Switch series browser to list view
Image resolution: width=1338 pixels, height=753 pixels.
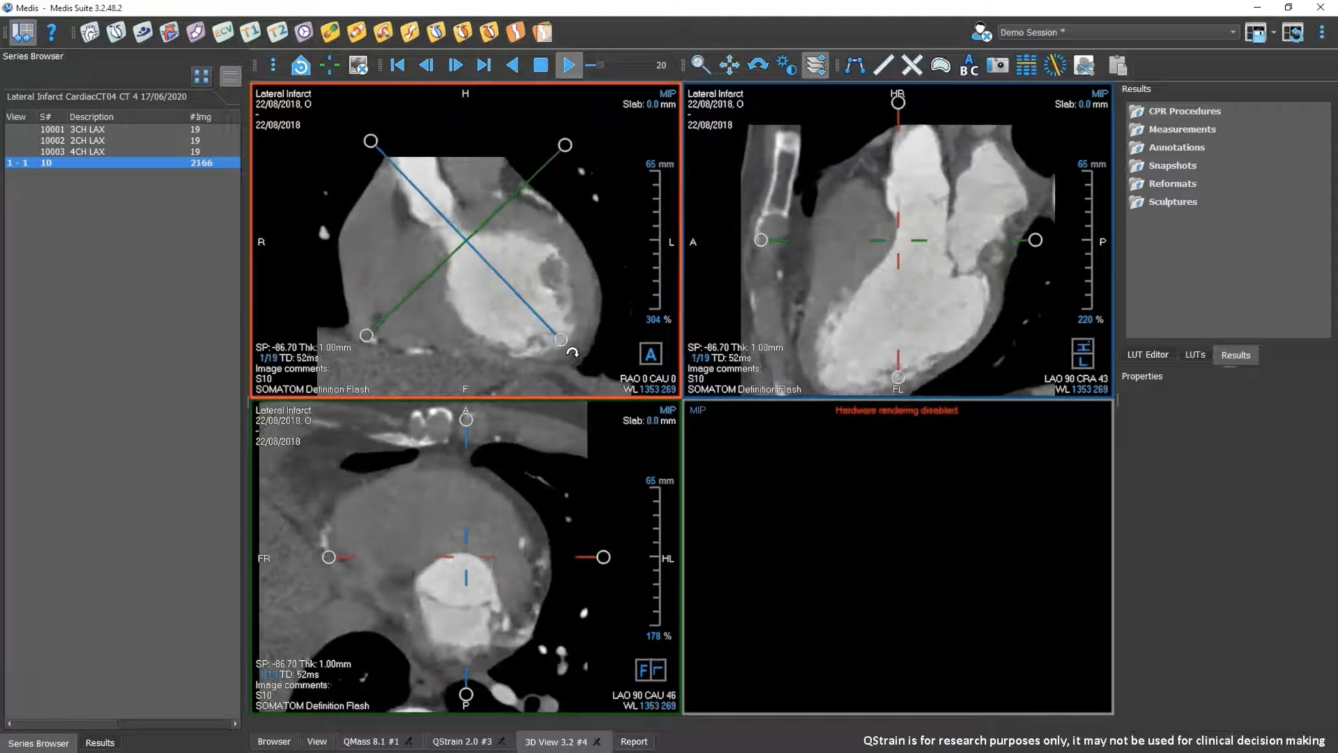(230, 76)
